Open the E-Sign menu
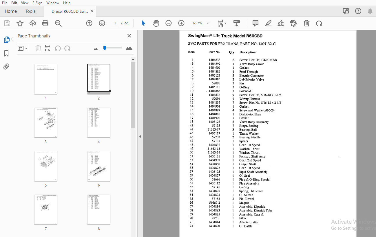Image resolution: width=376 pixels, height=237 pixels. (x=37, y=3)
